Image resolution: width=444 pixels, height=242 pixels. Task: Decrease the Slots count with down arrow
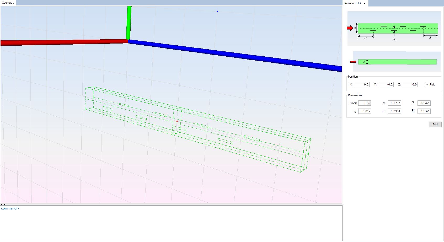pyautogui.click(x=369, y=104)
